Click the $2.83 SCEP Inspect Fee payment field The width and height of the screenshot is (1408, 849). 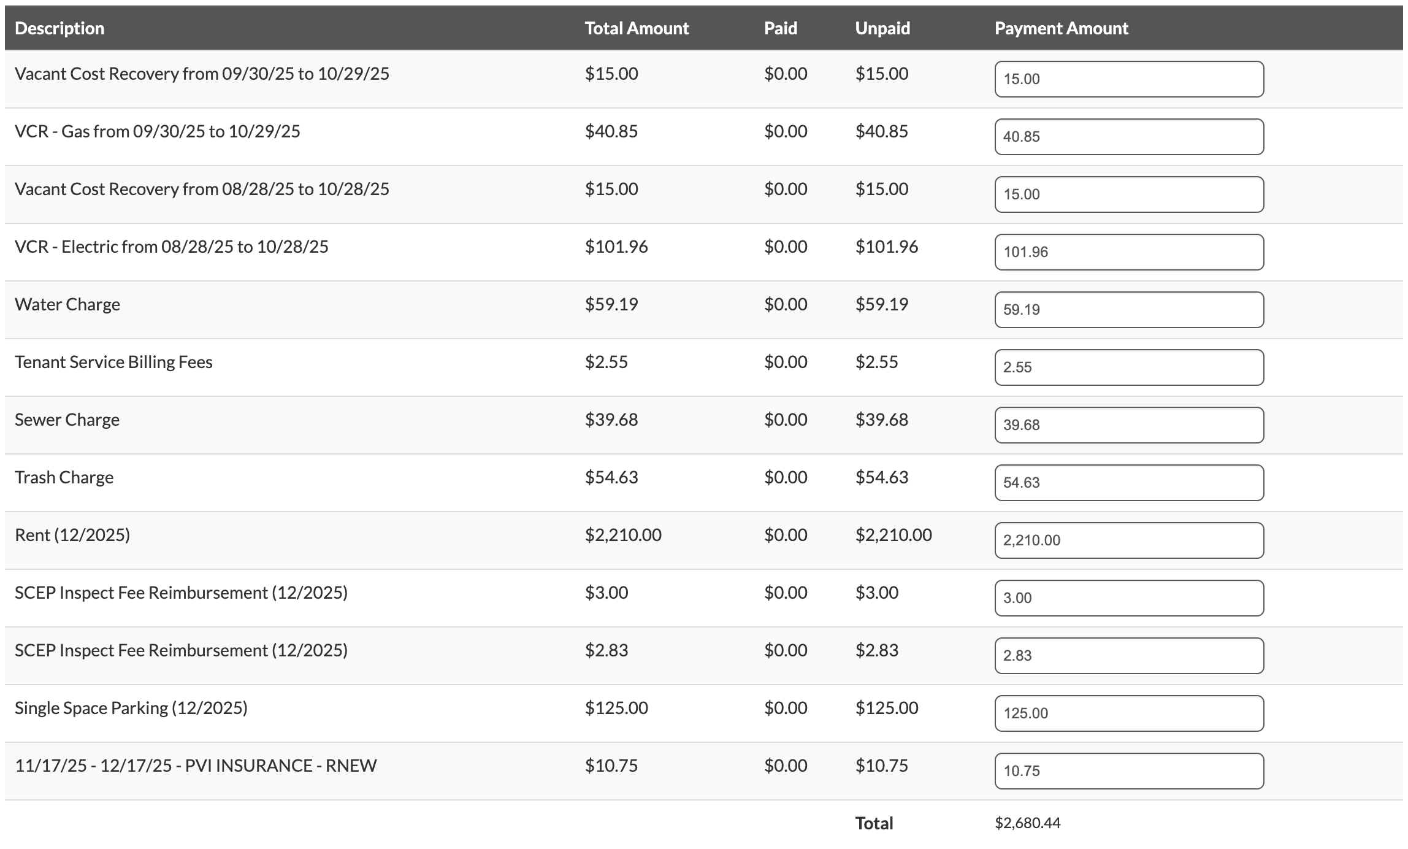click(1128, 656)
